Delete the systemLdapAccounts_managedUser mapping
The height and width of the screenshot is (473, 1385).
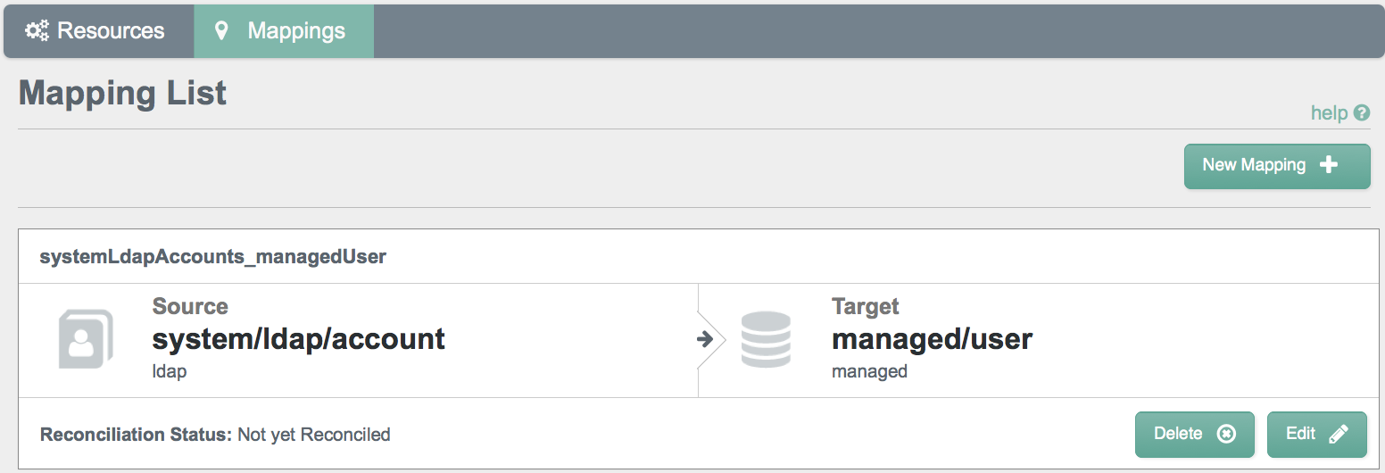[x=1195, y=435]
